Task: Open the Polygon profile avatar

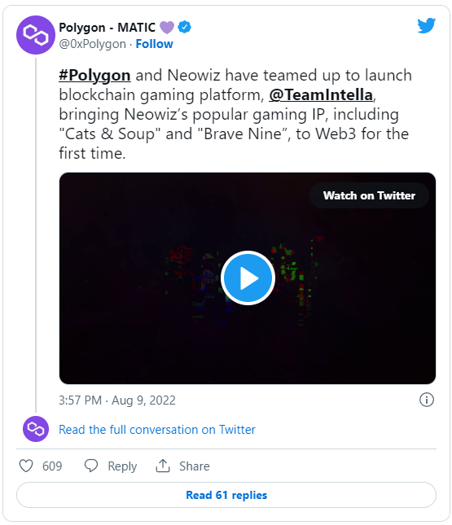Action: point(36,35)
